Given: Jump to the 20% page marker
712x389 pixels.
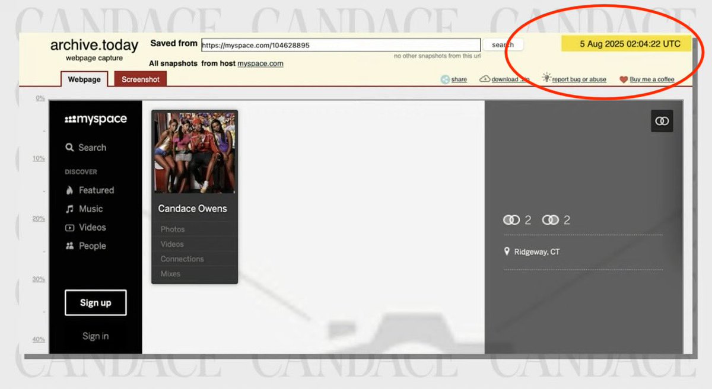Looking at the screenshot, I should pyautogui.click(x=39, y=219).
